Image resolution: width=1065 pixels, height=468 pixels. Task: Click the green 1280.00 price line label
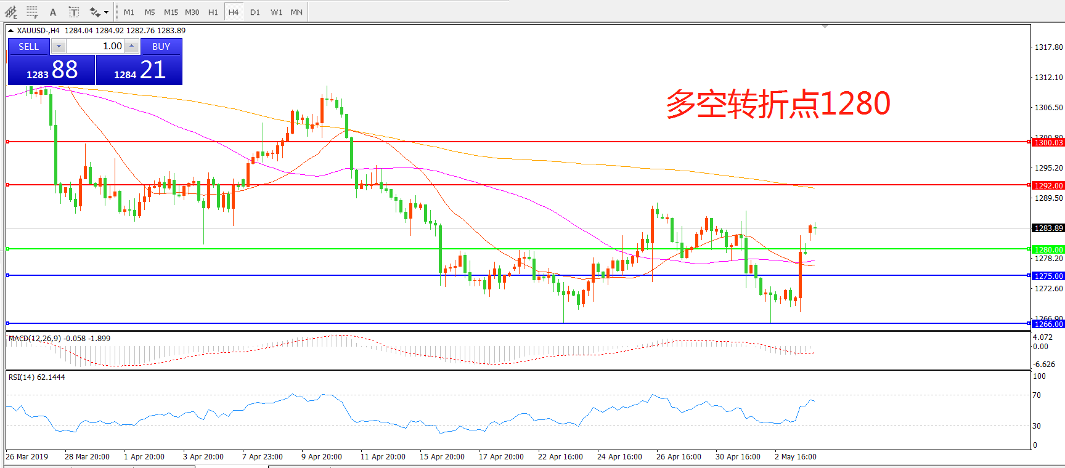[1048, 249]
